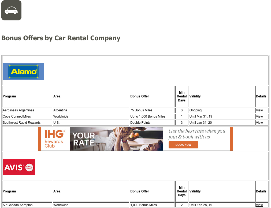Click the Area header in the Alamo table
The height and width of the screenshot is (208, 271).
pyautogui.click(x=91, y=96)
